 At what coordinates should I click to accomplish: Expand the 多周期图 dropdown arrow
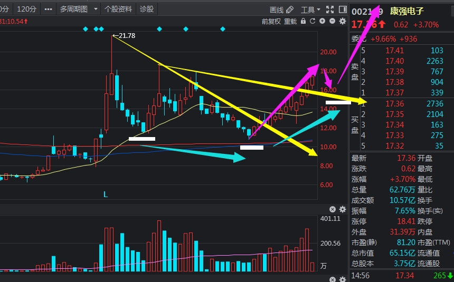(96, 9)
